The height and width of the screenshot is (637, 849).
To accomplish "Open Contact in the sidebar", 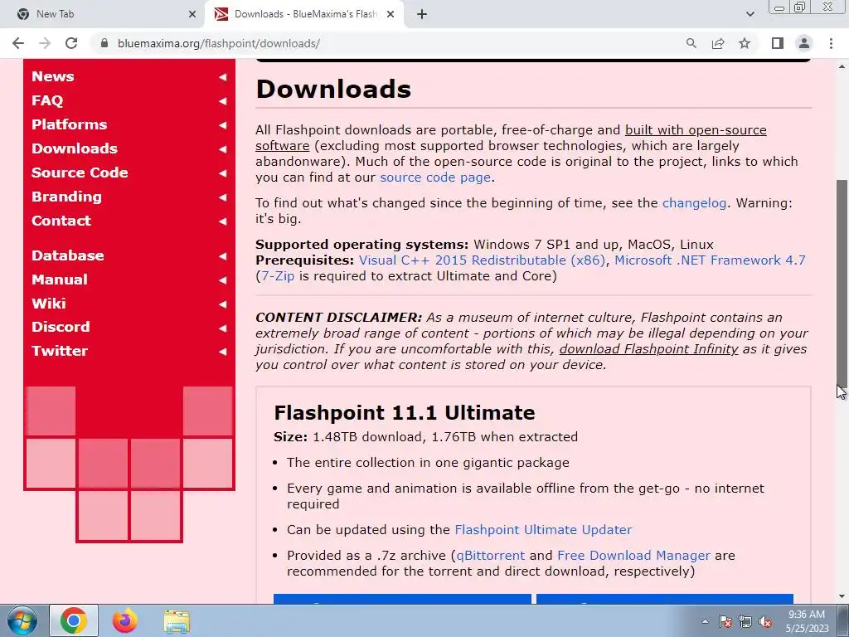I will [x=61, y=221].
